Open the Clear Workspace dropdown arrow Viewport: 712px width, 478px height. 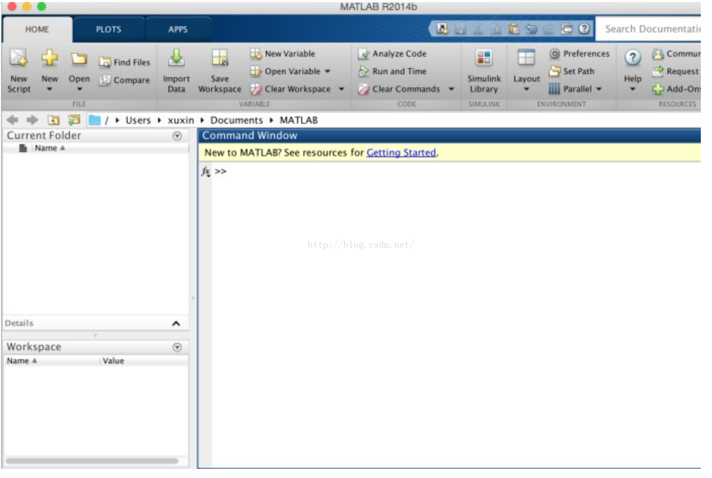pyautogui.click(x=341, y=89)
